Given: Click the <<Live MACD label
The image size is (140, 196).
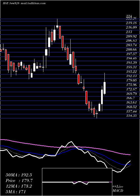Looking at the screenshot, I should [x=118, y=189].
